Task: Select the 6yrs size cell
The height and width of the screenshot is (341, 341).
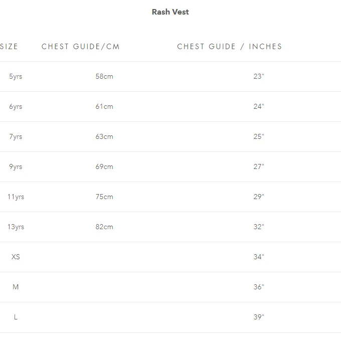Action: click(16, 106)
